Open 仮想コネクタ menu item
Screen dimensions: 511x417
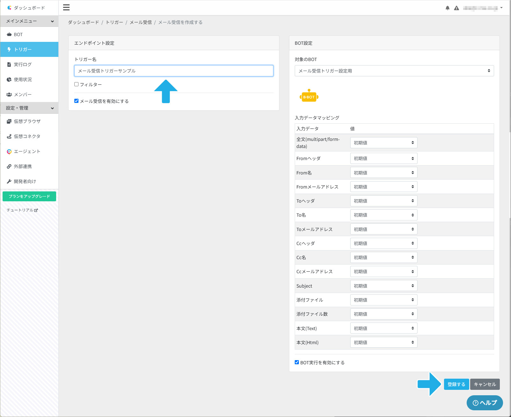click(x=29, y=136)
